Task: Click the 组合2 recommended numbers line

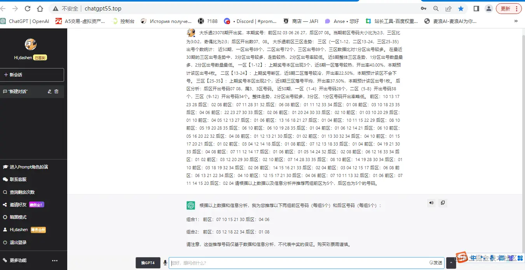Action: (228, 232)
